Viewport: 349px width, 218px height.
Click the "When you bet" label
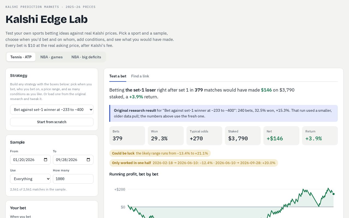click(20, 216)
